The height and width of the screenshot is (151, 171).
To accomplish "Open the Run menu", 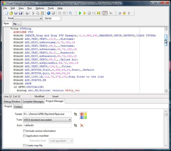I will 29,8.
